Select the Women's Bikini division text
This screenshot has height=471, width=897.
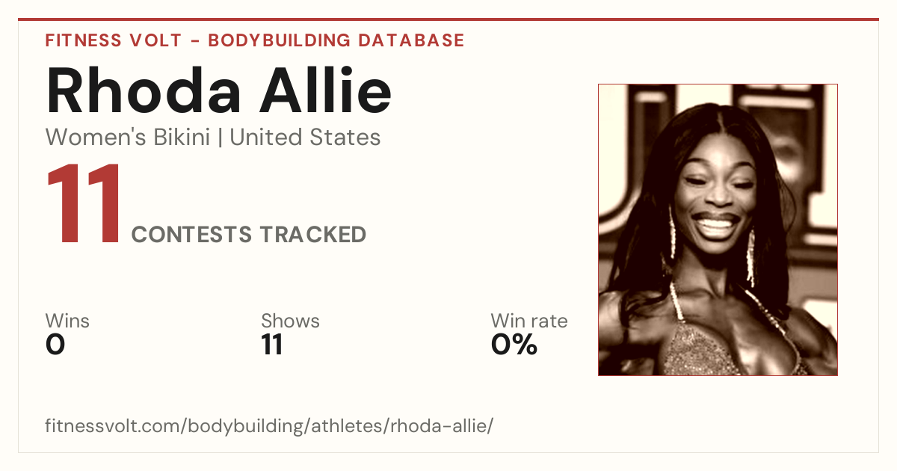128,138
